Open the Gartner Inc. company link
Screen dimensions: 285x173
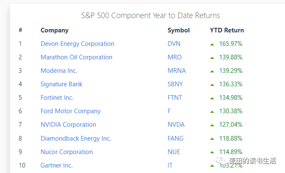coord(57,165)
